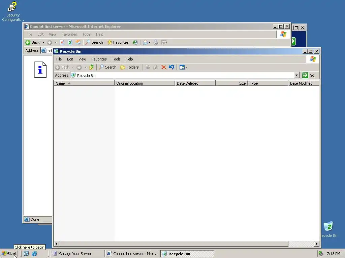The image size is (345, 258).
Task: Open Forward history dropdown arrow in Recycle Bin
Action: [x=85, y=67]
